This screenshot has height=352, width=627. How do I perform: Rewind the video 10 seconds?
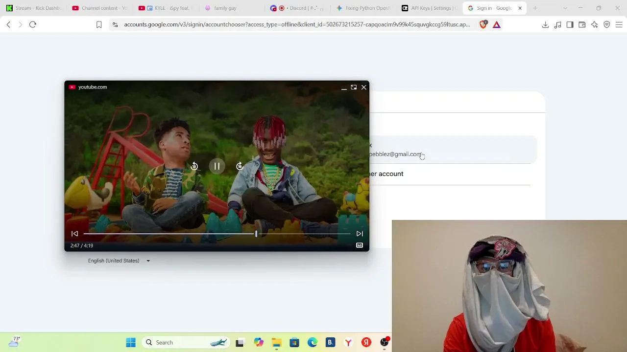(194, 166)
